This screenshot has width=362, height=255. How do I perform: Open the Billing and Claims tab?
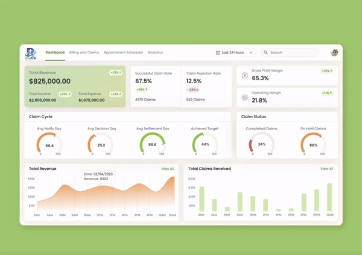(x=84, y=52)
